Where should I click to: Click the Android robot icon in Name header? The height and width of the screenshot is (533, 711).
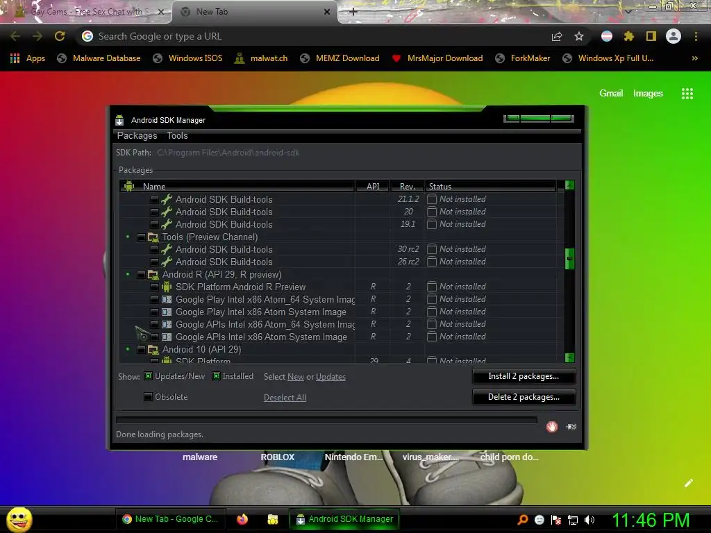(129, 186)
